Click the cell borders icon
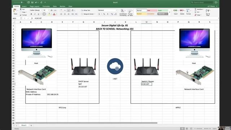 [44, 14]
